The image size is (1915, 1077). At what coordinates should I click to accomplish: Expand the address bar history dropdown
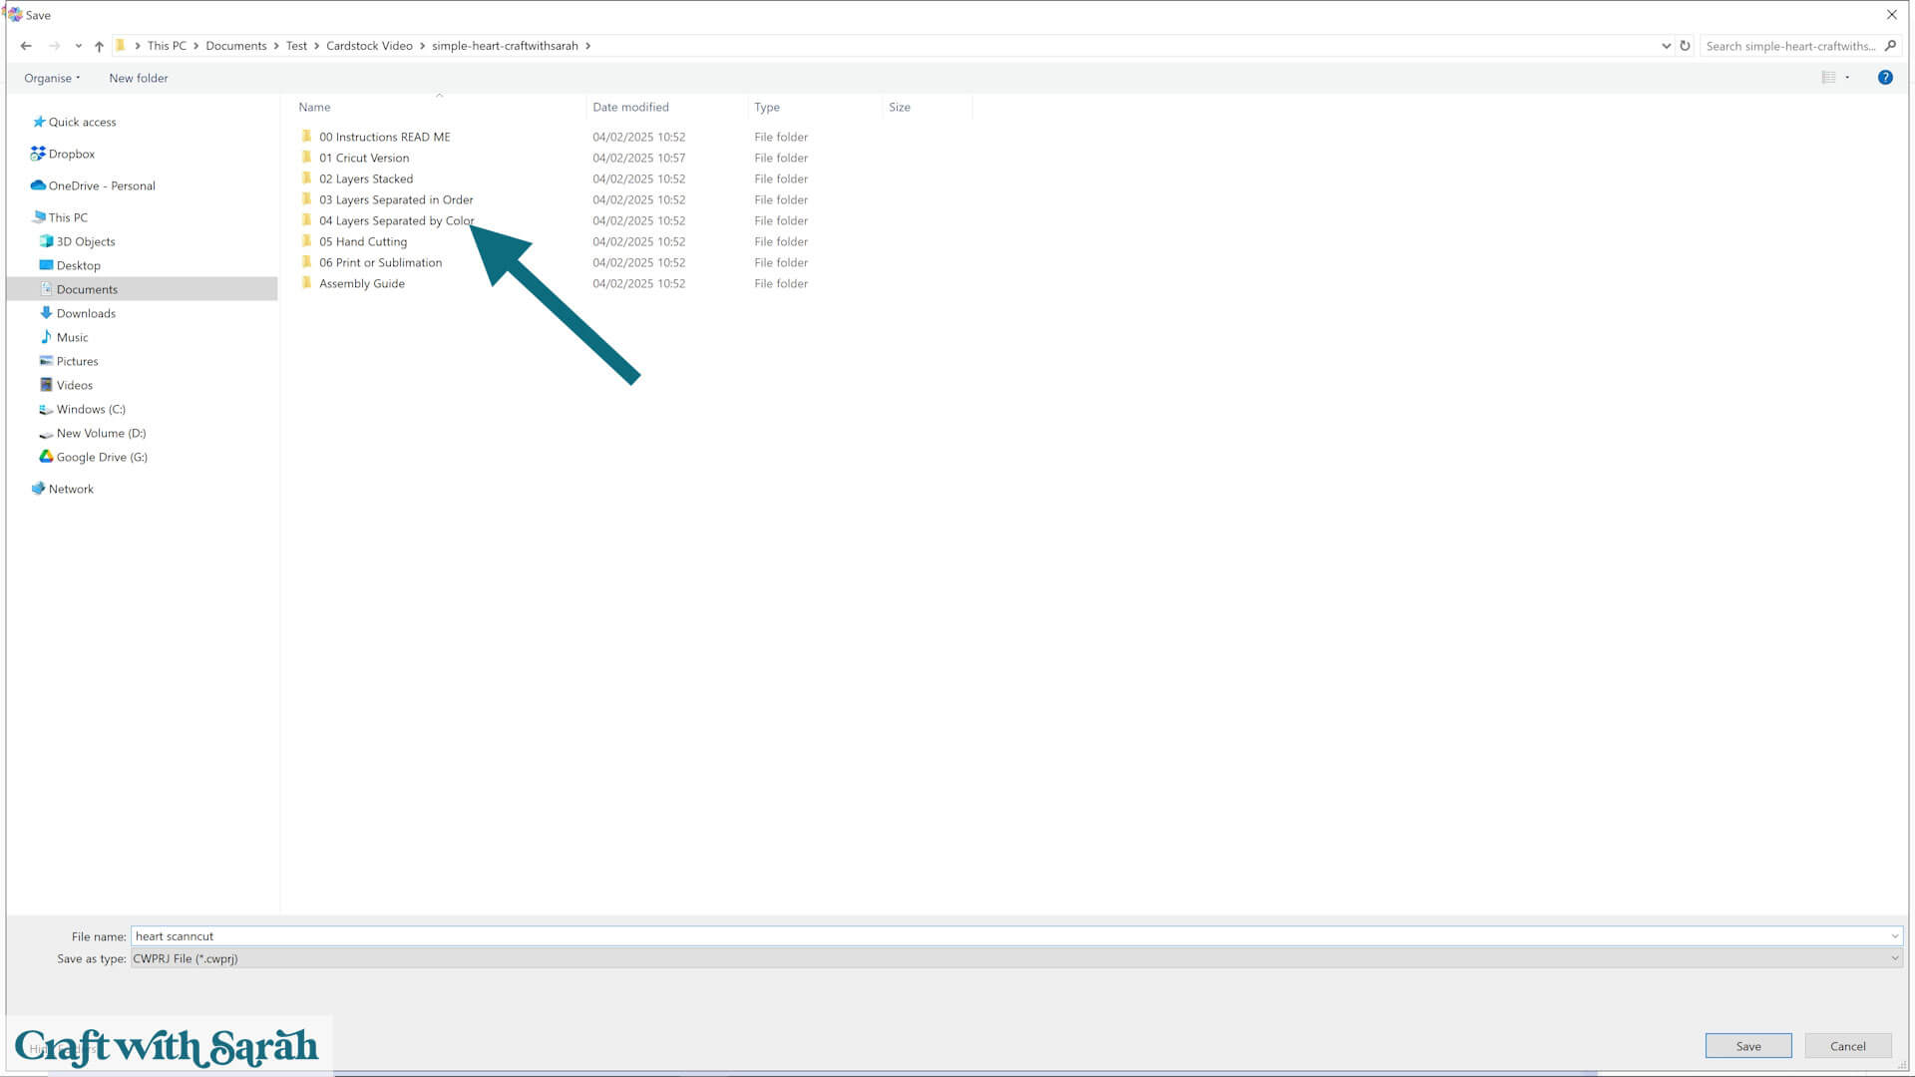point(1666,46)
